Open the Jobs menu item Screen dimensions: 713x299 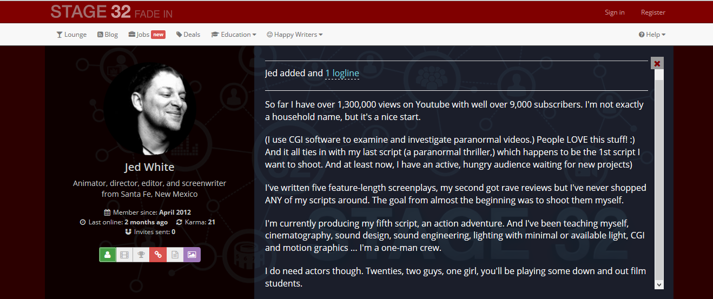(x=147, y=35)
